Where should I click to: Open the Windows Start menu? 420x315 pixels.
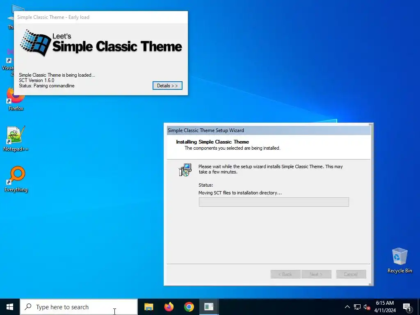(10, 307)
